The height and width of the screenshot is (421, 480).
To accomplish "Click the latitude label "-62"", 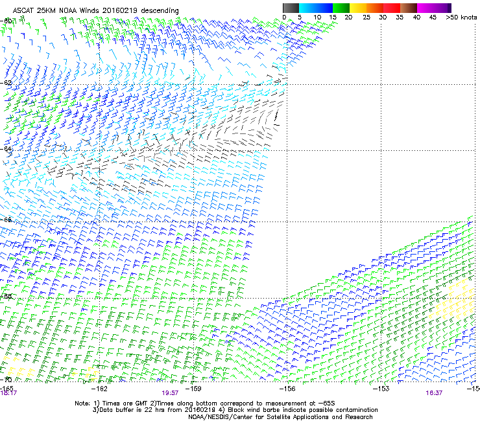I will coord(6,83).
